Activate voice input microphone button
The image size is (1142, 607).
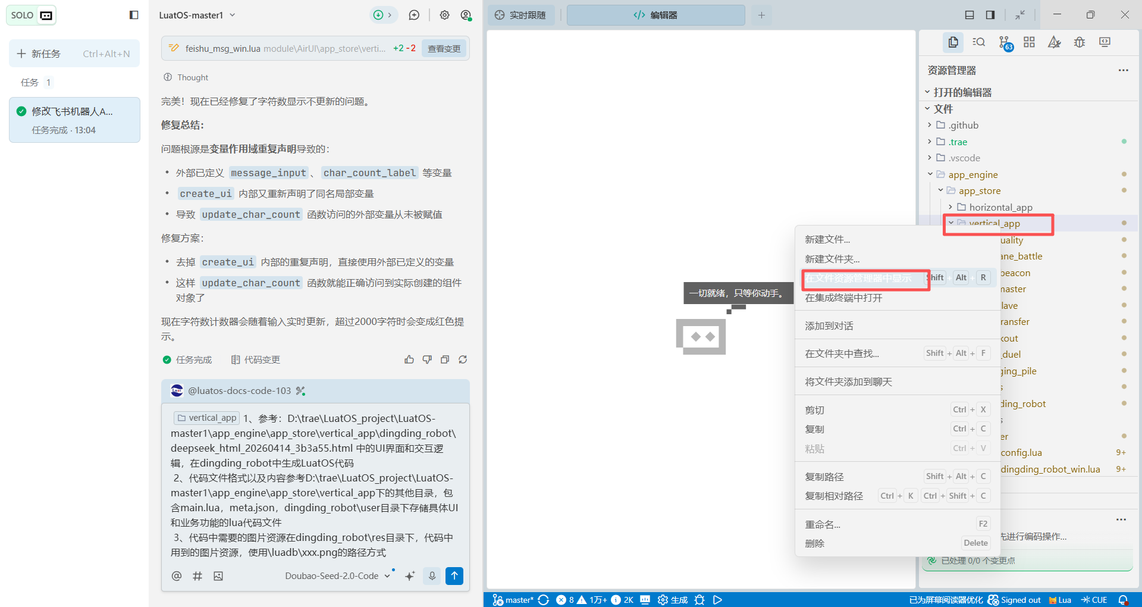coord(432,576)
